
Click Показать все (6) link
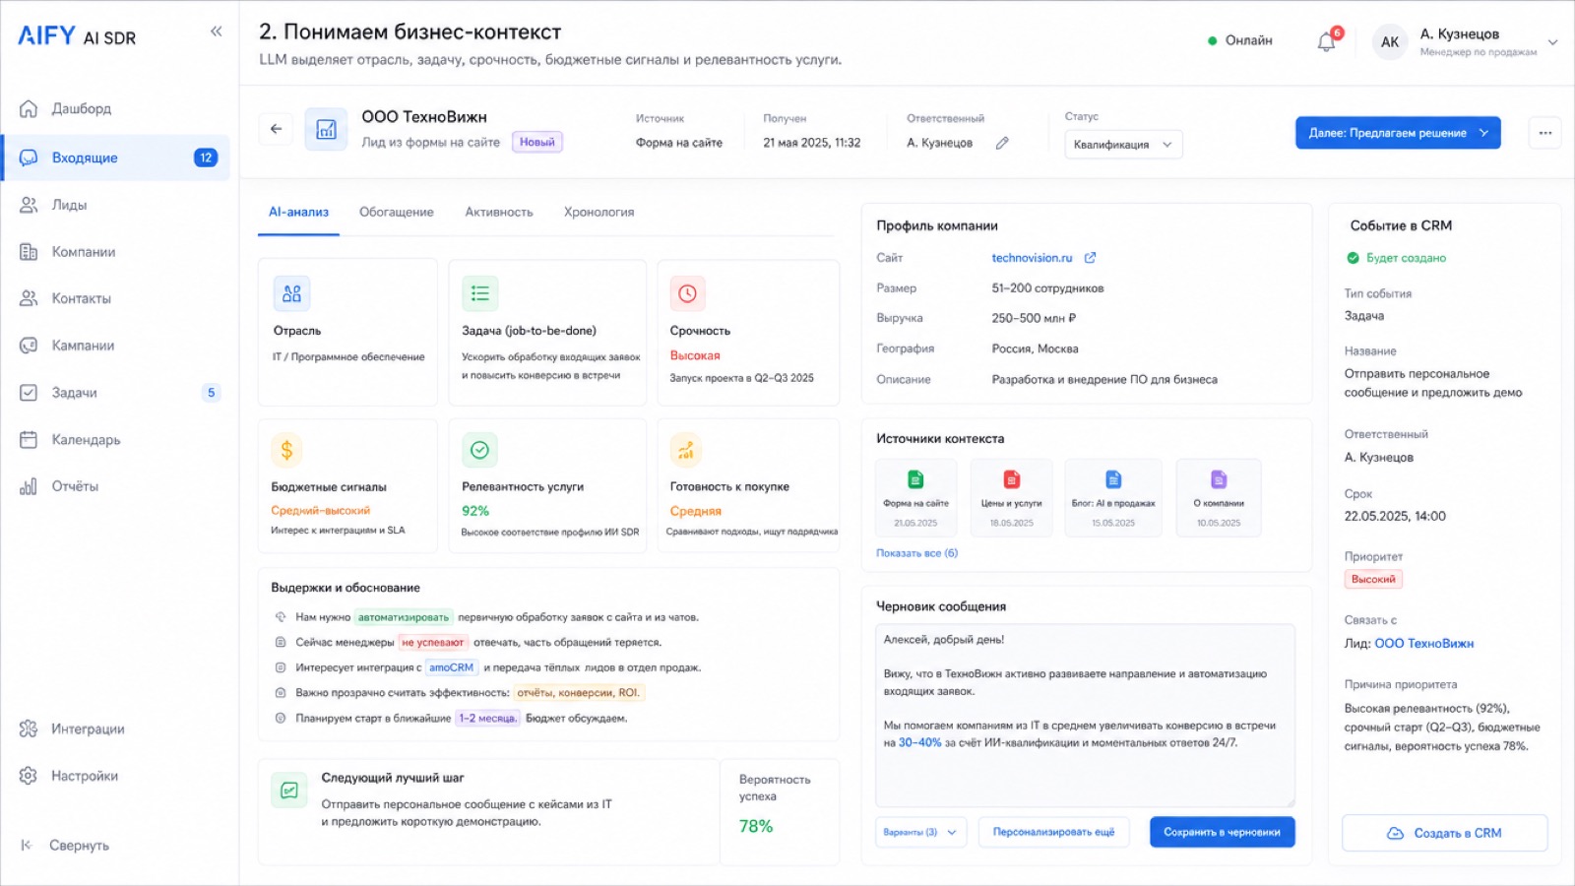pos(916,553)
